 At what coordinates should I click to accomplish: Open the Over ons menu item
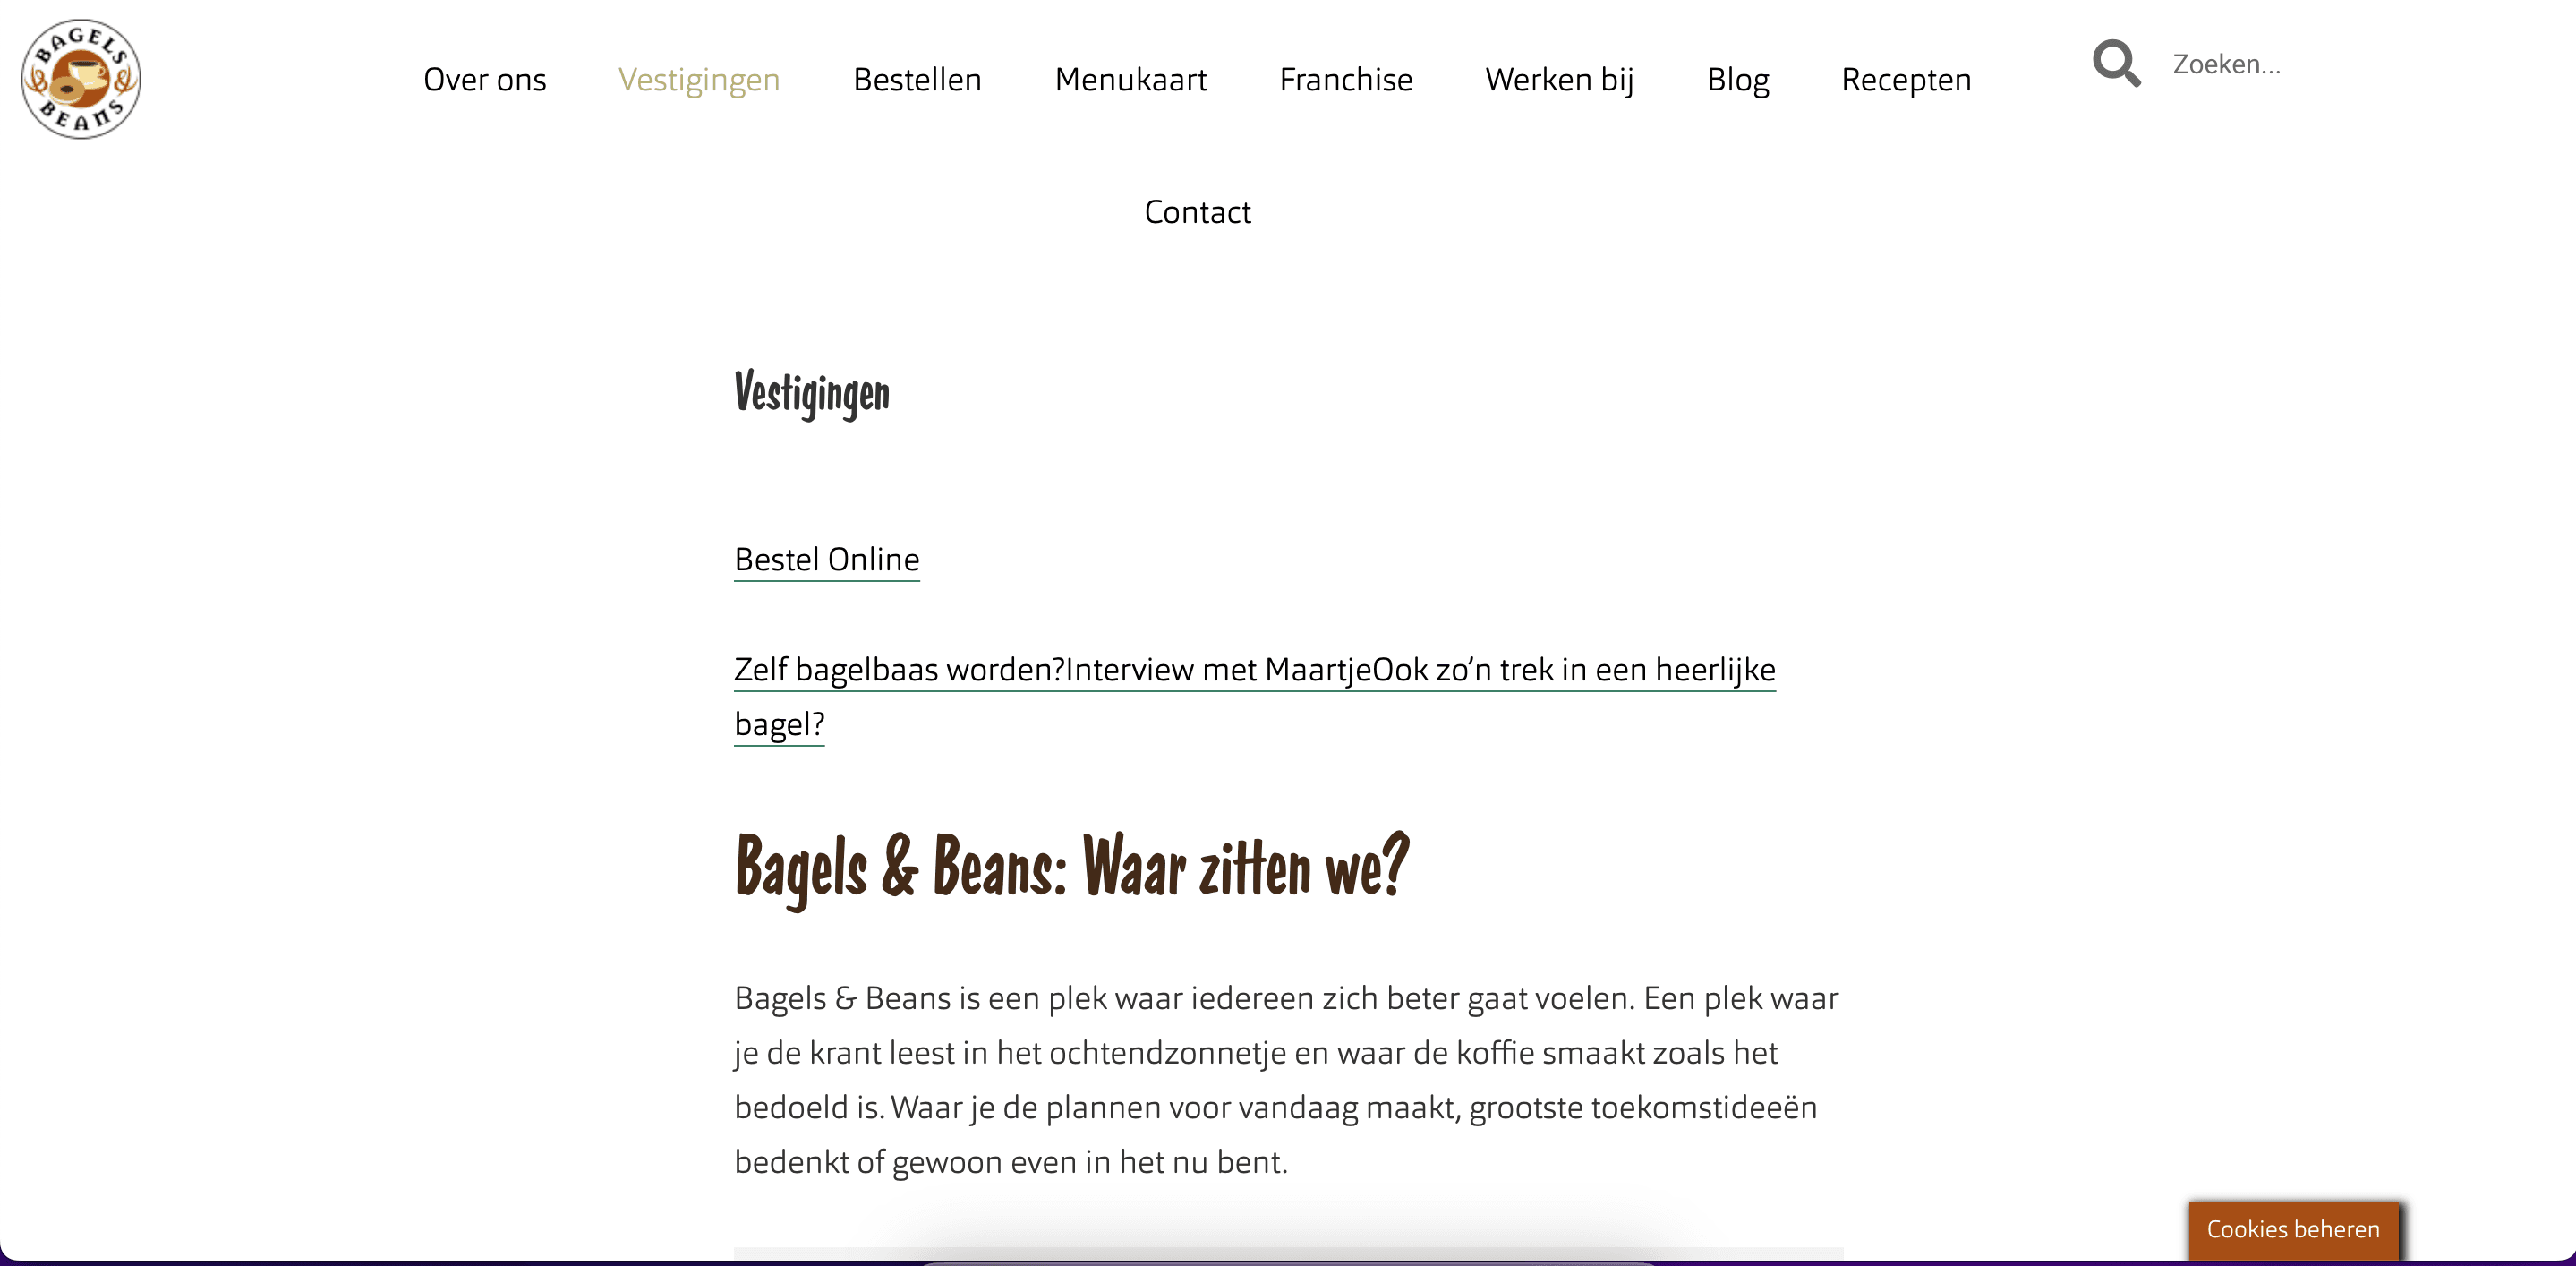coord(484,79)
